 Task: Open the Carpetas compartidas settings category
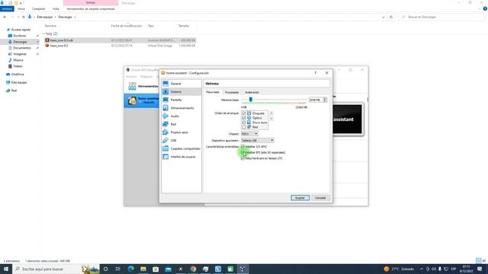181,148
